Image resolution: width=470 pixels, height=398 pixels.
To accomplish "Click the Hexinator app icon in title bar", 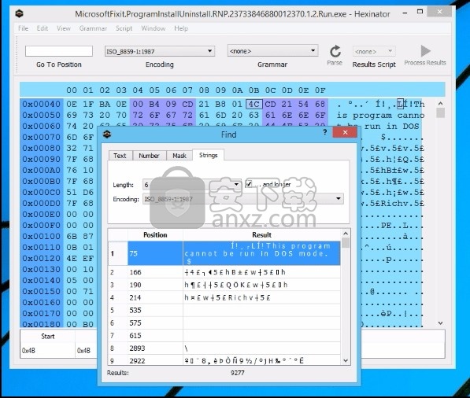I will pos(20,13).
